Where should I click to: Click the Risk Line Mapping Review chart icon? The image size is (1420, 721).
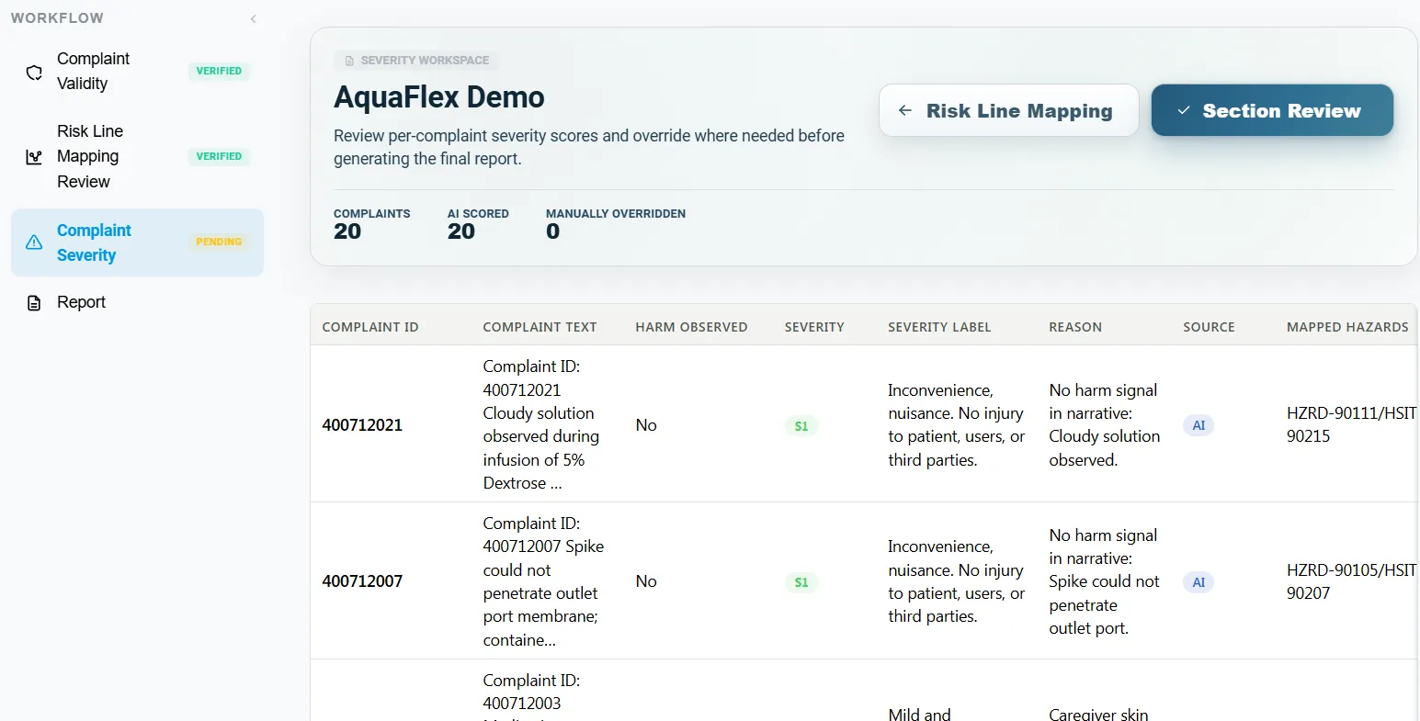[34, 157]
